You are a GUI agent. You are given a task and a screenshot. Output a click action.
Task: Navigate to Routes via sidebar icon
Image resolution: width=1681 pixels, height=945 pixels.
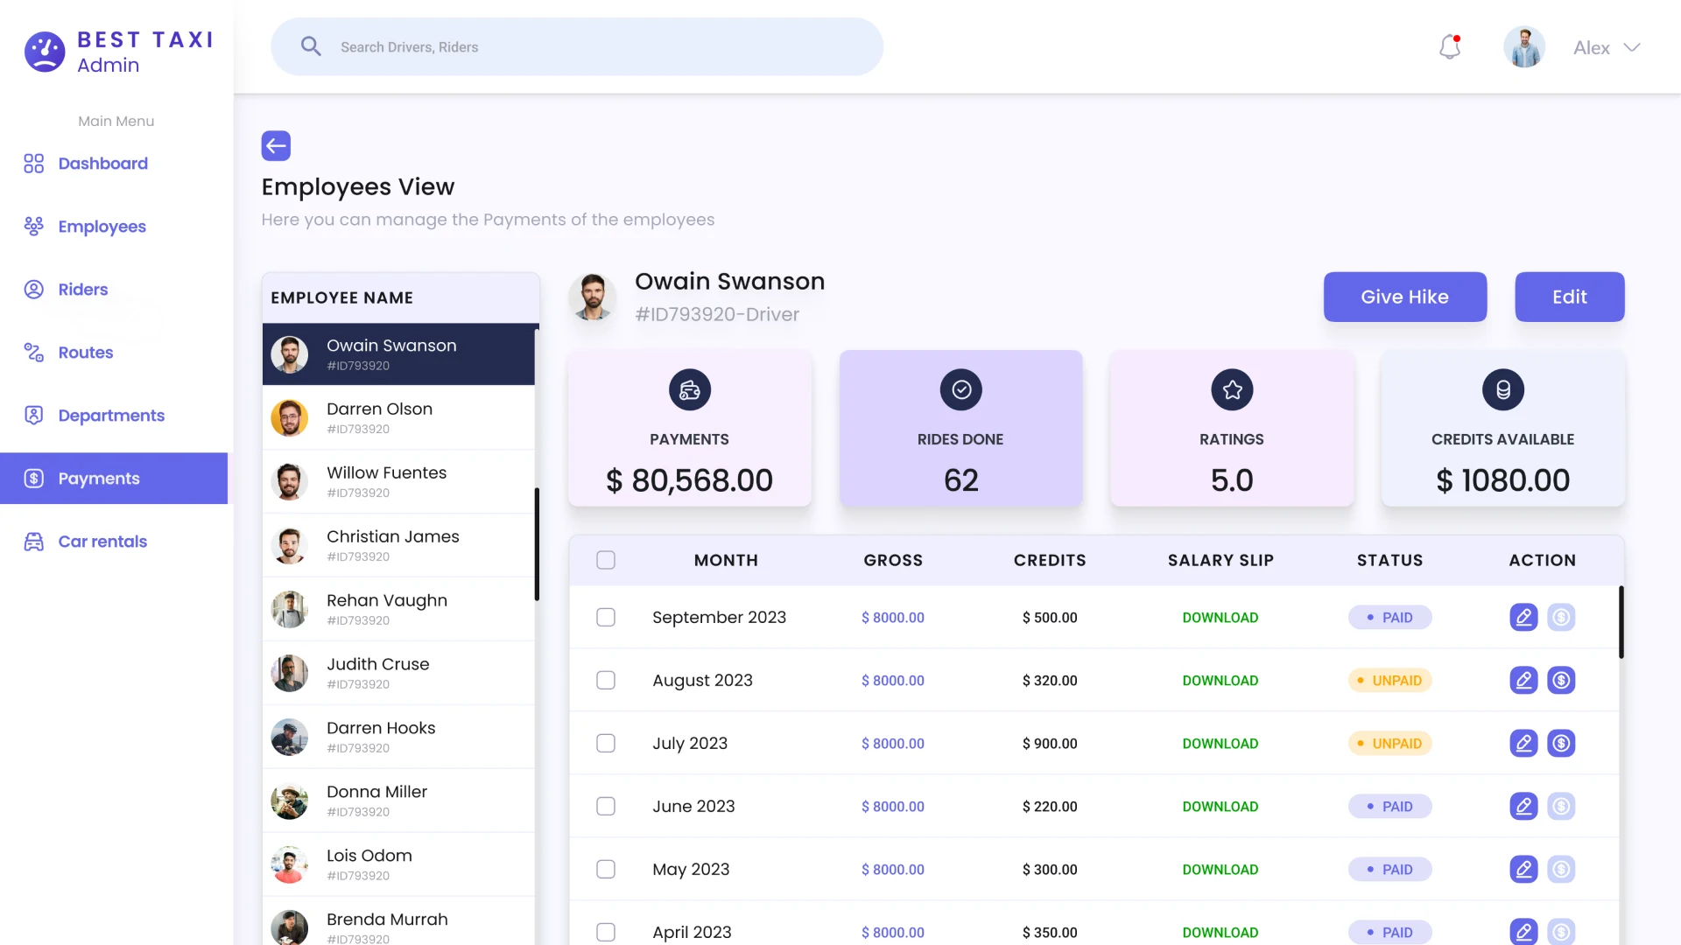(33, 352)
